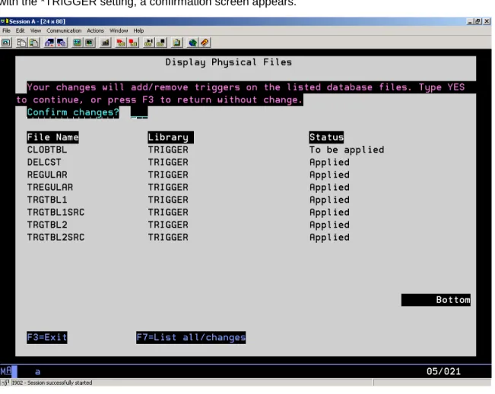This screenshot has height=394, width=495.
Task: Stop macro recording with red square icon
Action: (133, 43)
